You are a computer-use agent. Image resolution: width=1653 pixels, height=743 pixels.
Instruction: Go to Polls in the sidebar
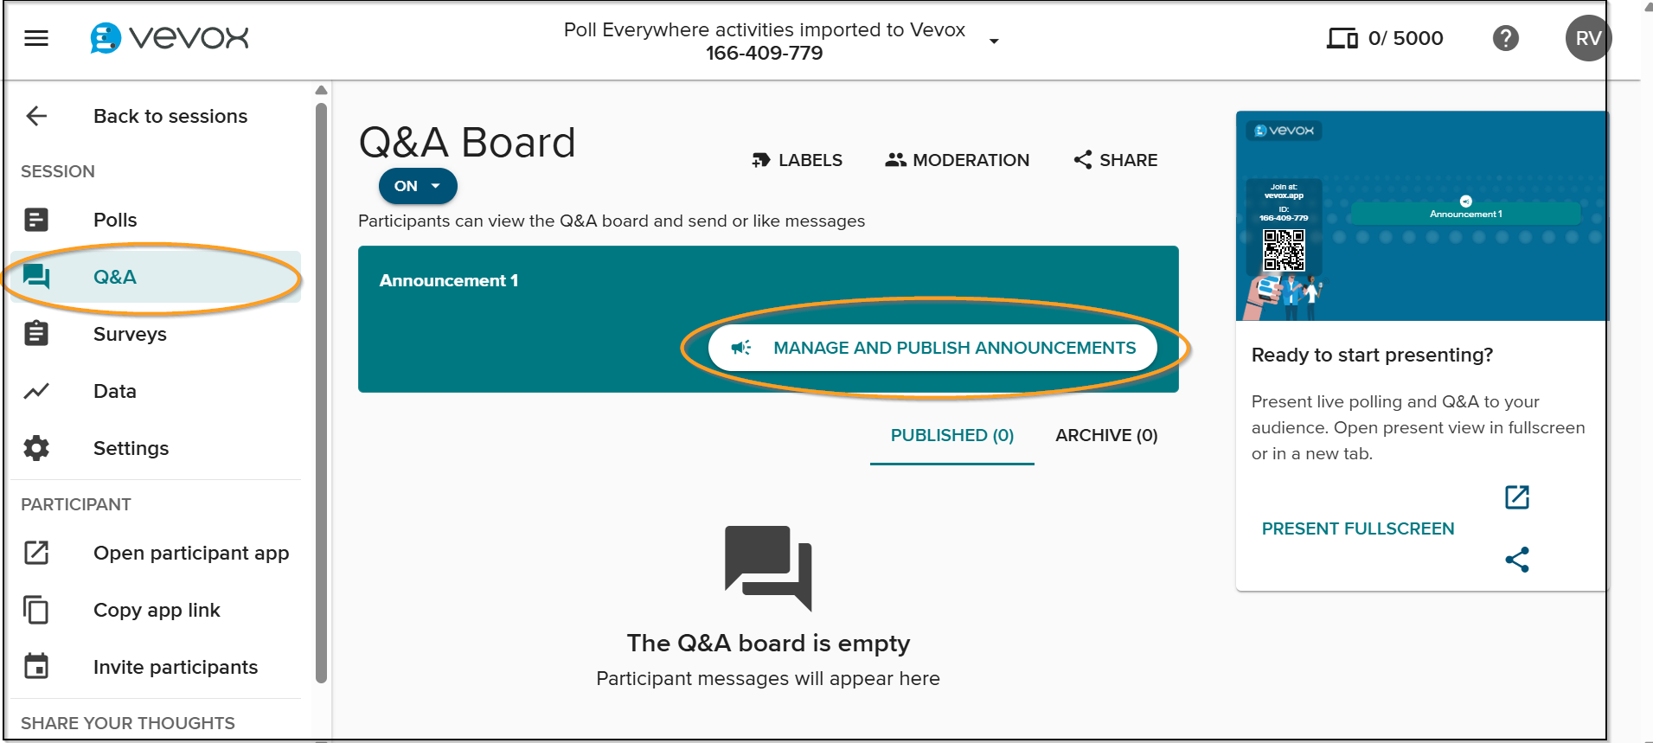[115, 220]
